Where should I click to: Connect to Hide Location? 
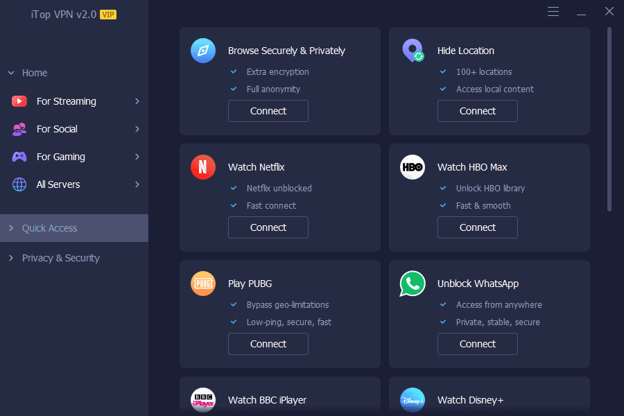point(477,110)
